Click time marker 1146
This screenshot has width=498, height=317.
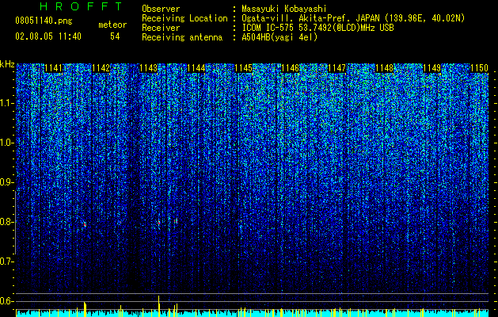291,68
